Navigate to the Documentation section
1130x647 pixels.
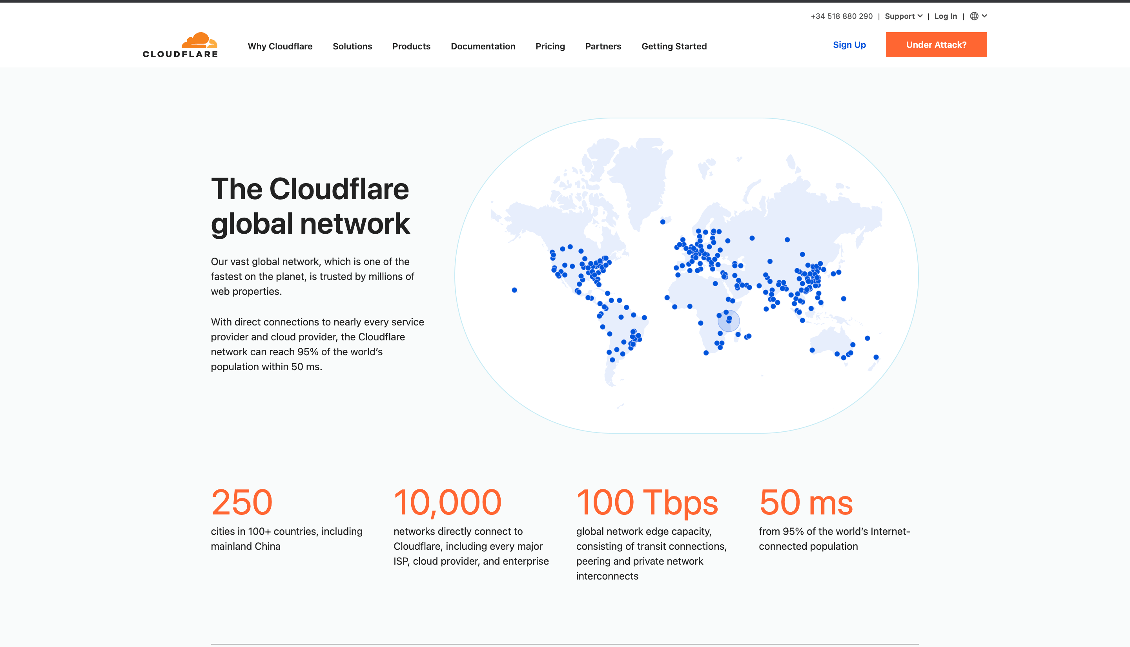tap(483, 46)
